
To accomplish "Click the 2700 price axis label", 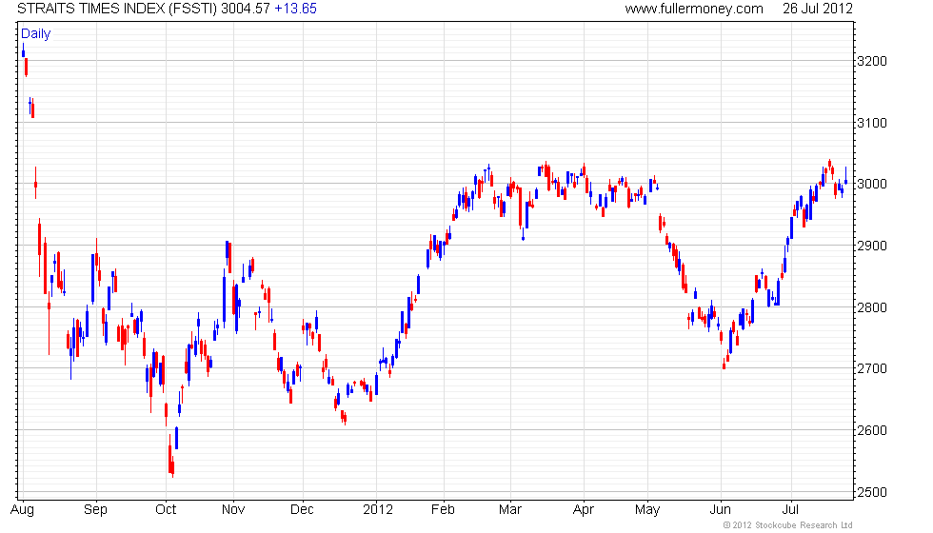I will pos(872,369).
